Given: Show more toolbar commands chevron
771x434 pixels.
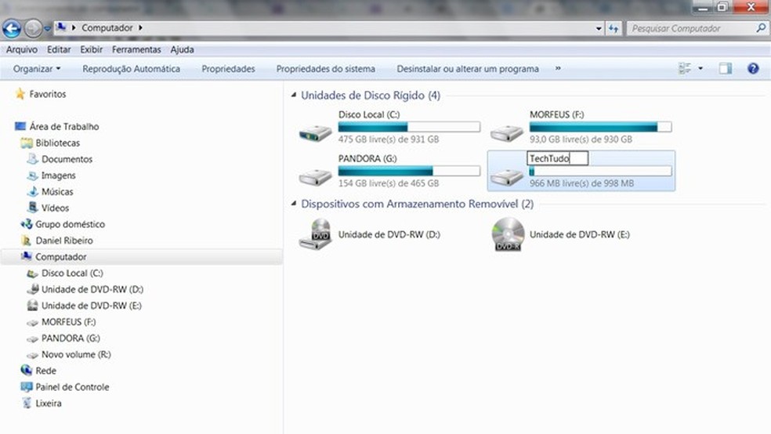Looking at the screenshot, I should coord(558,68).
